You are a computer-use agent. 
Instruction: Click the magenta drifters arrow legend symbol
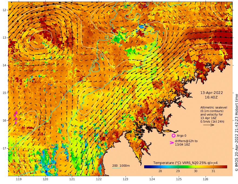pos(172,143)
